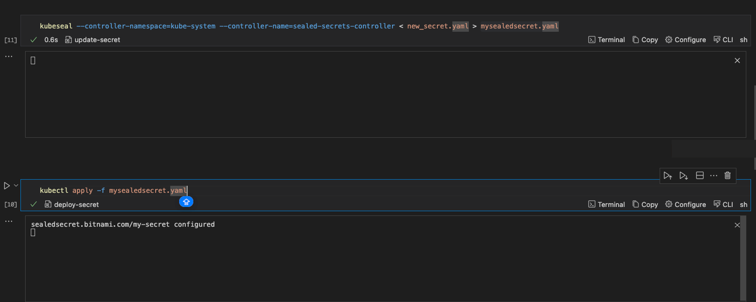Close the sealedsecret configured output panel
The height and width of the screenshot is (302, 756).
(737, 225)
